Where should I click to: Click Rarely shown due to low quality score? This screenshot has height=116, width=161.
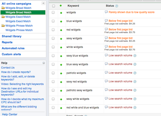pyautogui.click(x=131, y=12)
